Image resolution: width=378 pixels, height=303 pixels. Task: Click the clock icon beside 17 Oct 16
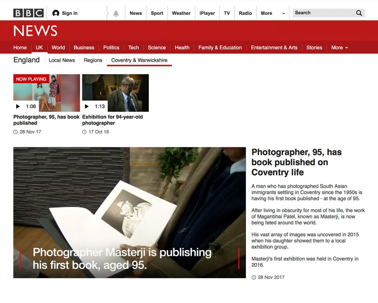[84, 132]
